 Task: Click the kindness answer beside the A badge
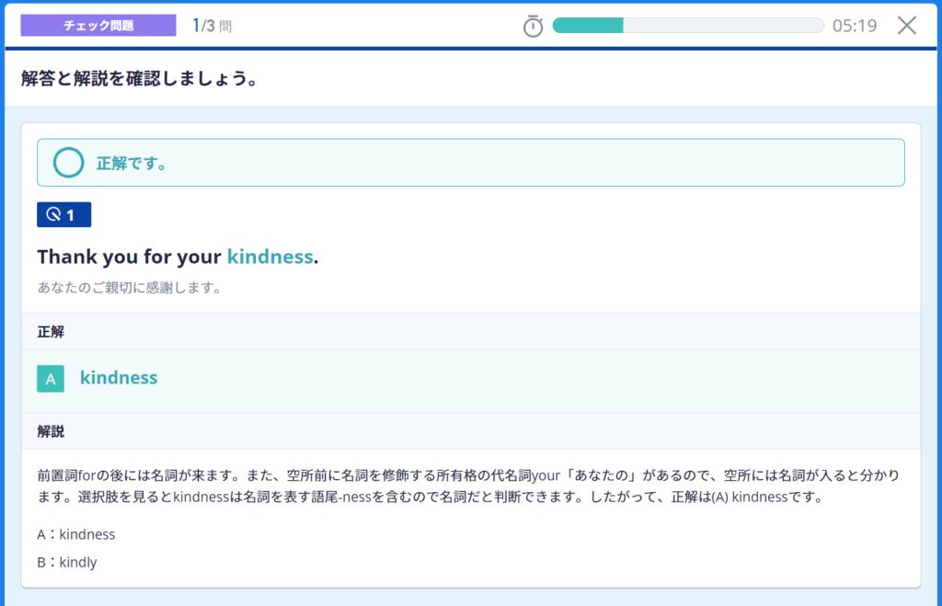click(119, 378)
